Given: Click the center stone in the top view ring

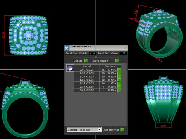Looking at the screenshot, I should pyautogui.click(x=28, y=35).
